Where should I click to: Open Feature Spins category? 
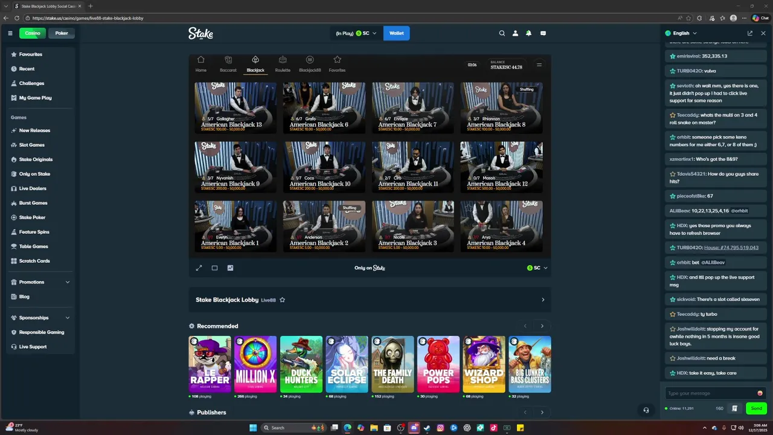(x=41, y=232)
